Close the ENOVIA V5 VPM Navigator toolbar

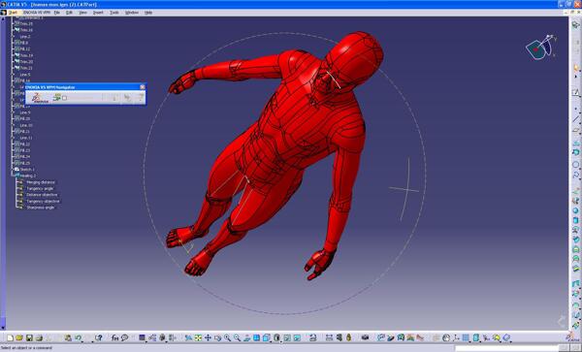click(x=143, y=87)
